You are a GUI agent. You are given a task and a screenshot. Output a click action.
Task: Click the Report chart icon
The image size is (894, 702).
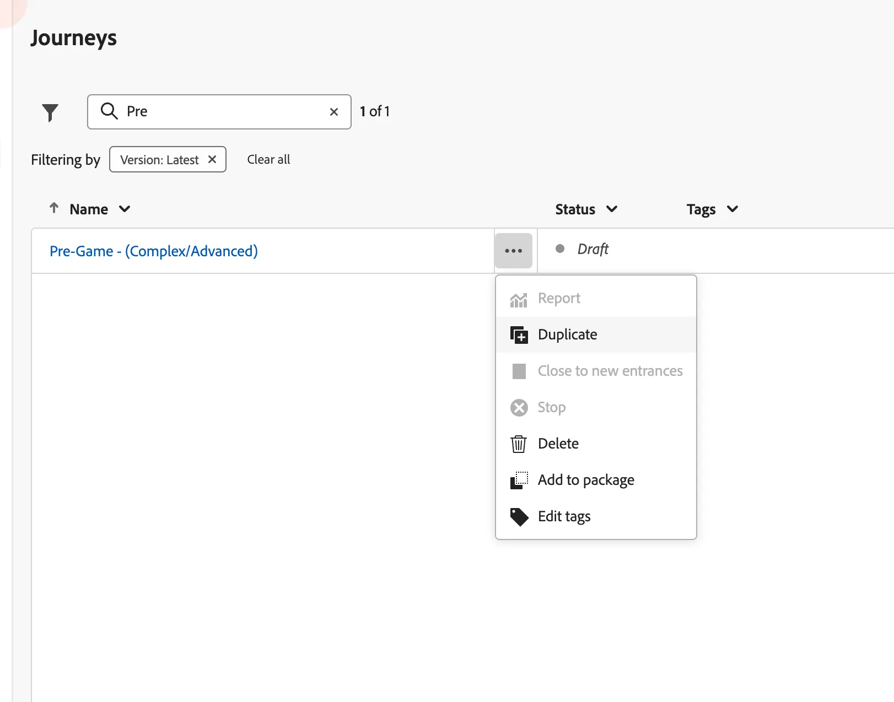click(x=519, y=300)
